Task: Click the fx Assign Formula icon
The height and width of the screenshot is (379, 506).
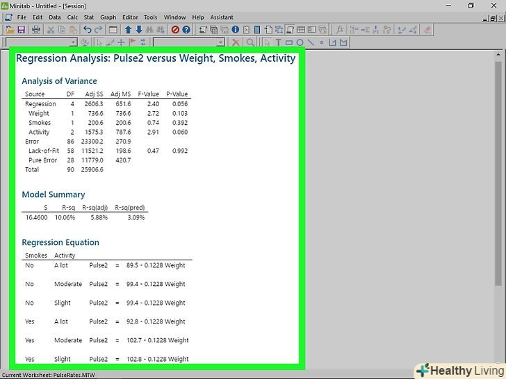Action: pos(340,30)
